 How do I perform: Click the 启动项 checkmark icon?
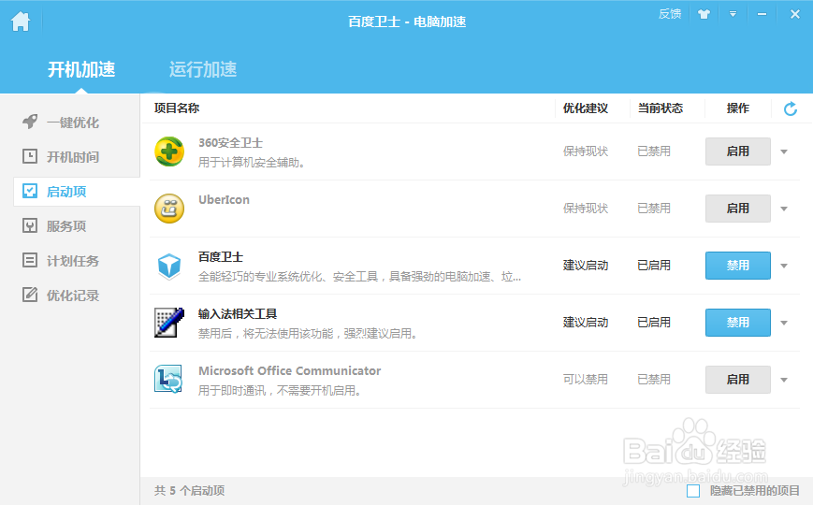click(30, 191)
